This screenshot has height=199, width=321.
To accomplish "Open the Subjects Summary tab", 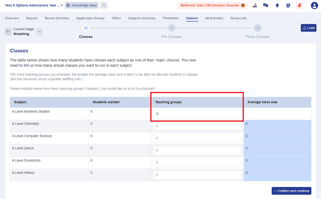I will (x=142, y=18).
